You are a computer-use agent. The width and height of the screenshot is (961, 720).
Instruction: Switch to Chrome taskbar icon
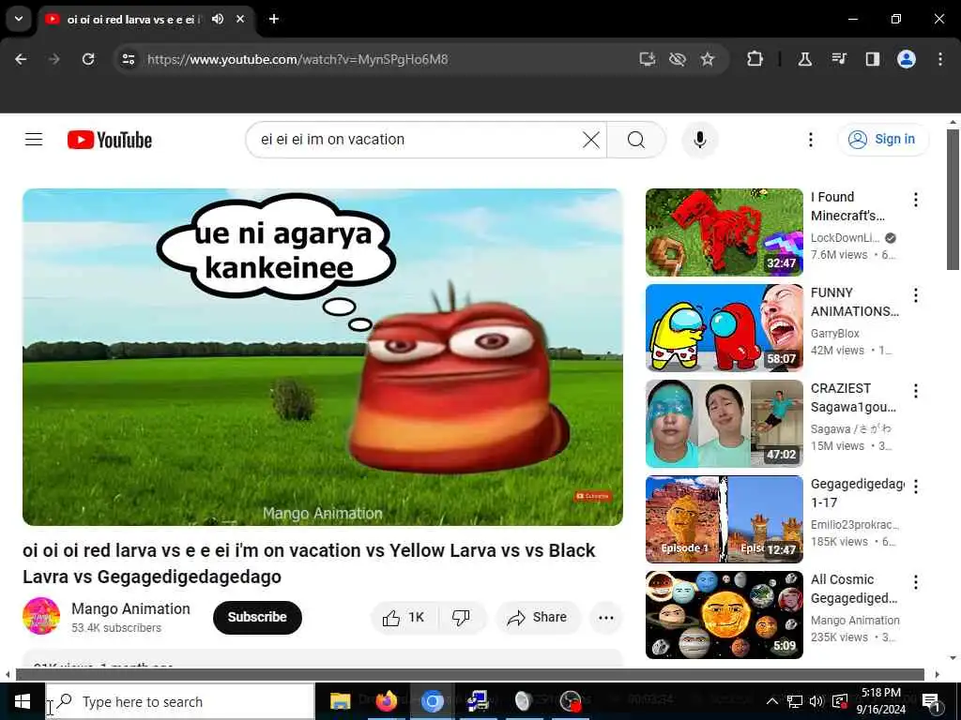tap(432, 701)
